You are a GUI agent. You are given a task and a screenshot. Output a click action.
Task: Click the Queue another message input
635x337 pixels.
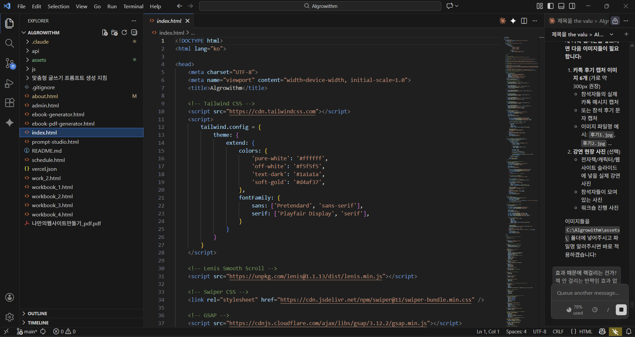click(588, 293)
